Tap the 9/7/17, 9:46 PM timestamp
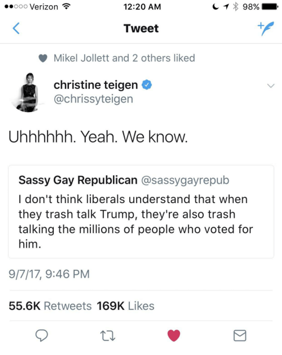282x355 pixels. (49, 274)
